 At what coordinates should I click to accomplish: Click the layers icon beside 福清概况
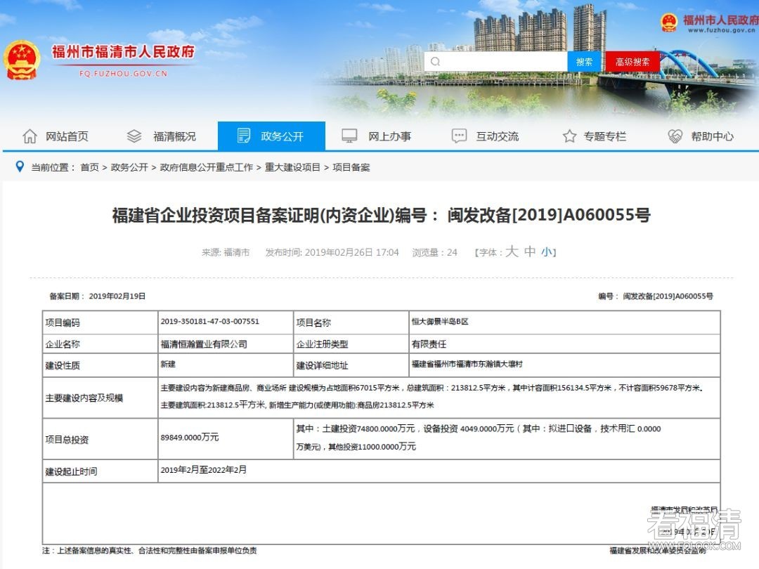point(134,136)
